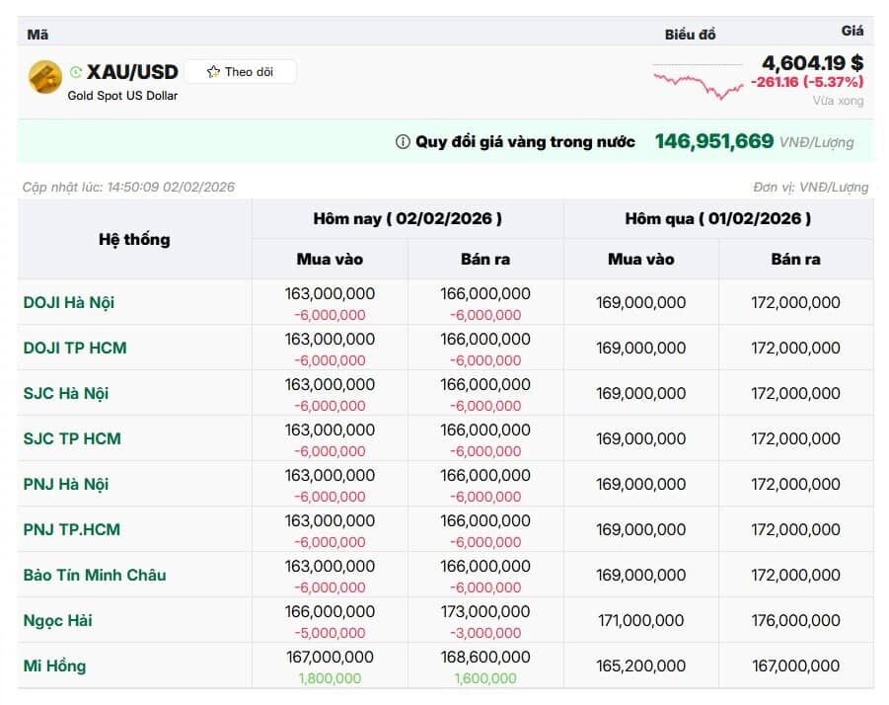Click the Giá column header
The height and width of the screenshot is (705, 889).
point(852,31)
